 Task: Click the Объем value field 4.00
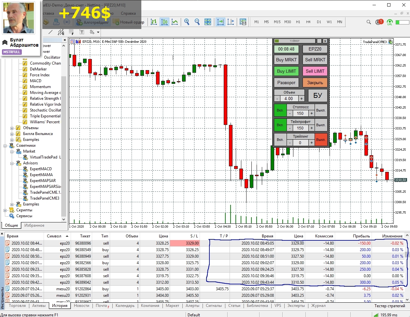coord(289,98)
